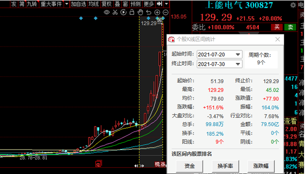Click the 上能电气 300827 stock title
The width and height of the screenshot is (305, 174).
pyautogui.click(x=239, y=5)
